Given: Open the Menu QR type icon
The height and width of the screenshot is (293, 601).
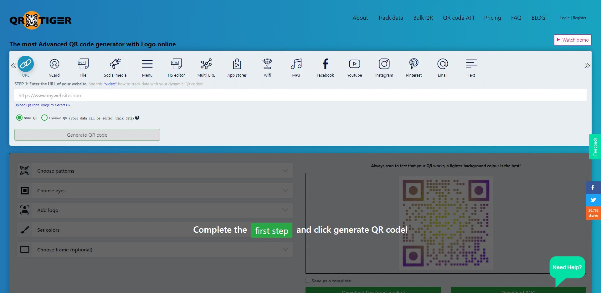Looking at the screenshot, I should point(147,64).
